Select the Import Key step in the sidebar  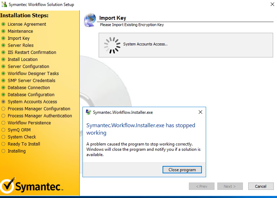coord(19,38)
